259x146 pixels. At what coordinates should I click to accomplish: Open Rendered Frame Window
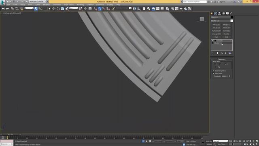[177, 9]
